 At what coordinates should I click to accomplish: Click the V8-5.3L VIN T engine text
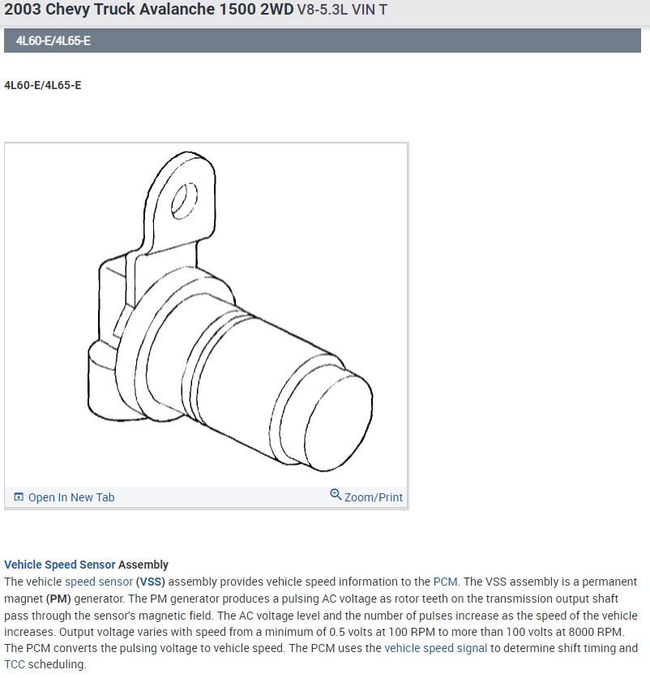[x=342, y=10]
